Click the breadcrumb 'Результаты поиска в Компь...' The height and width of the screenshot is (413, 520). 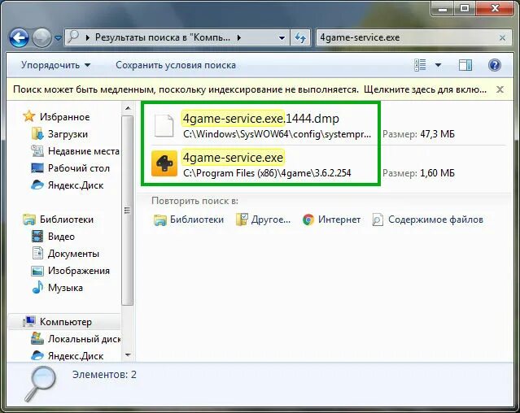point(163,37)
